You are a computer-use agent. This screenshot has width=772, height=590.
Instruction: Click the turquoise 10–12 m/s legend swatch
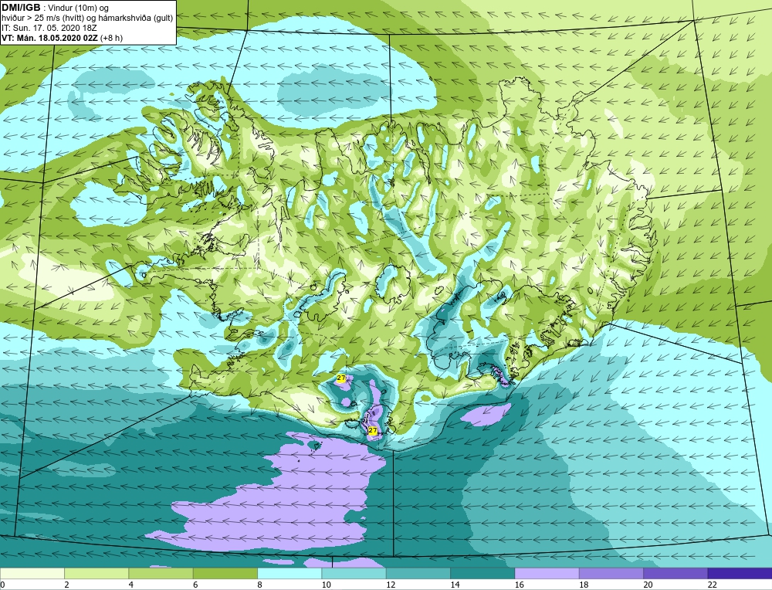pos(354,573)
